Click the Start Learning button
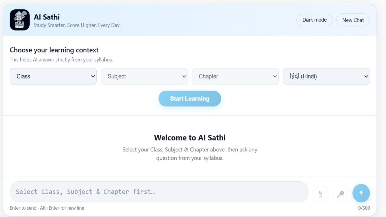The height and width of the screenshot is (217, 386). coord(190,99)
